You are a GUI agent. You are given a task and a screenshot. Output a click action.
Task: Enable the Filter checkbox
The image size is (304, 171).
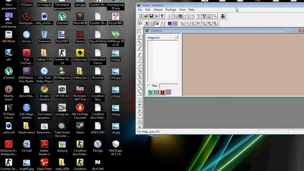[x=149, y=85]
